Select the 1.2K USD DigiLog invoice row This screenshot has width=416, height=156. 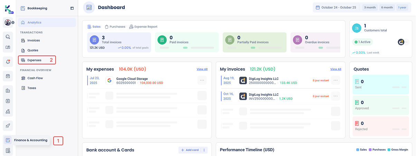(x=281, y=96)
